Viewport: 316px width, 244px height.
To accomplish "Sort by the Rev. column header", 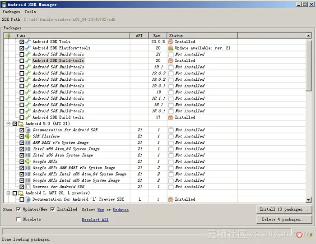I will pos(158,36).
